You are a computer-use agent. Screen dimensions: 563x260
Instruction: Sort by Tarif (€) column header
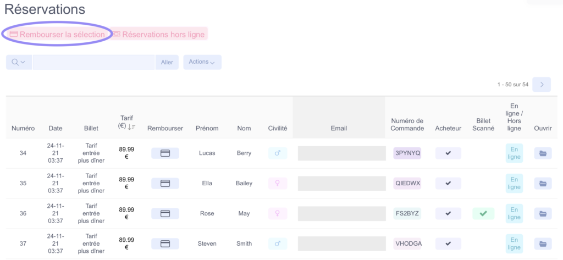(x=127, y=122)
